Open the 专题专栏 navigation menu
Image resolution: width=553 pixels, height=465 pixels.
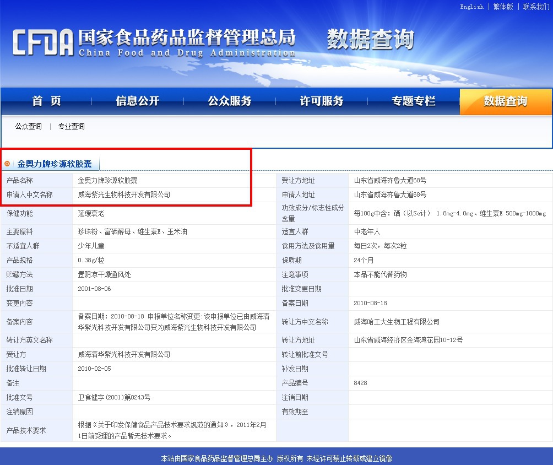click(413, 101)
